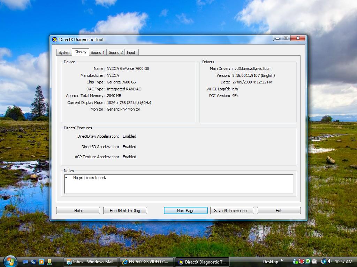The image size is (357, 267).
Task: Click the 2040 MB memory value
Action: click(x=114, y=96)
